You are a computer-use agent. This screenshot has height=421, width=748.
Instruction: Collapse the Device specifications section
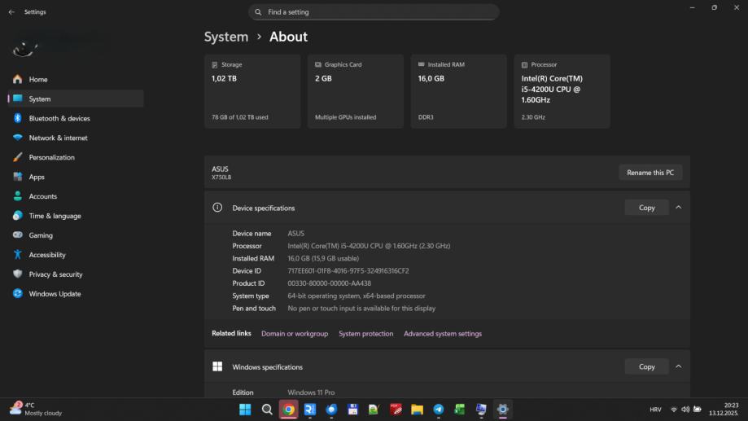point(678,208)
